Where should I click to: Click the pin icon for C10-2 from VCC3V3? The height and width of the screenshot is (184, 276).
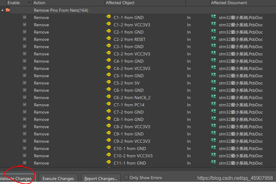108,155
